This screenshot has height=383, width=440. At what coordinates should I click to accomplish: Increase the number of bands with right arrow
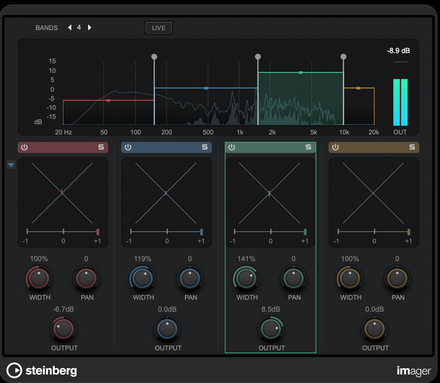click(90, 28)
